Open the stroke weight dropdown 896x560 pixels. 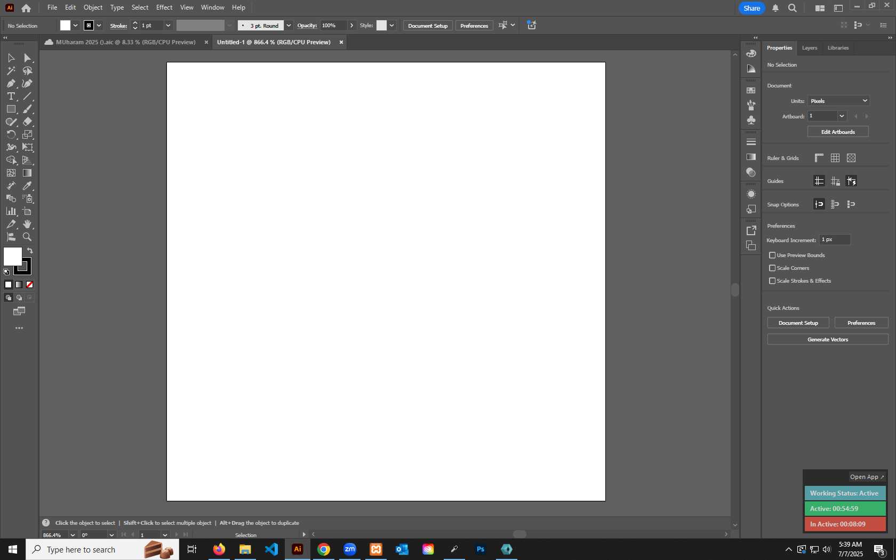point(168,26)
